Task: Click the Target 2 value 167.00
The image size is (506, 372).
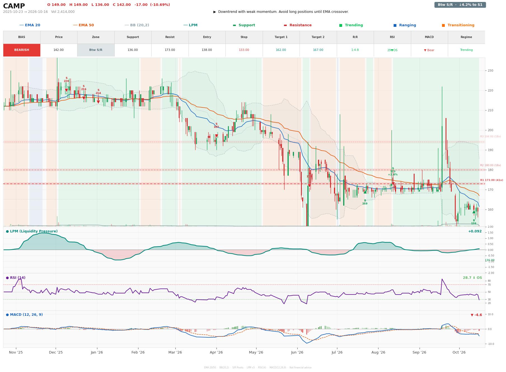Action: tap(318, 50)
